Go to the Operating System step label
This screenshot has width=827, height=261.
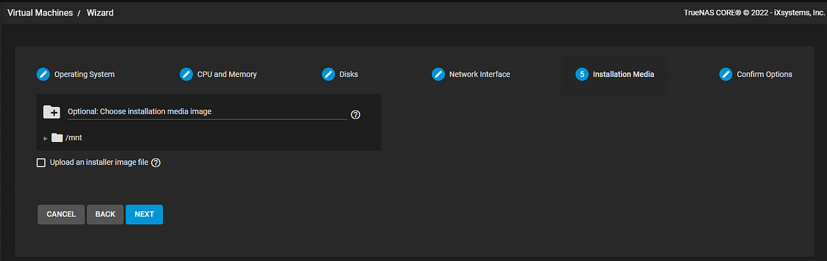85,74
